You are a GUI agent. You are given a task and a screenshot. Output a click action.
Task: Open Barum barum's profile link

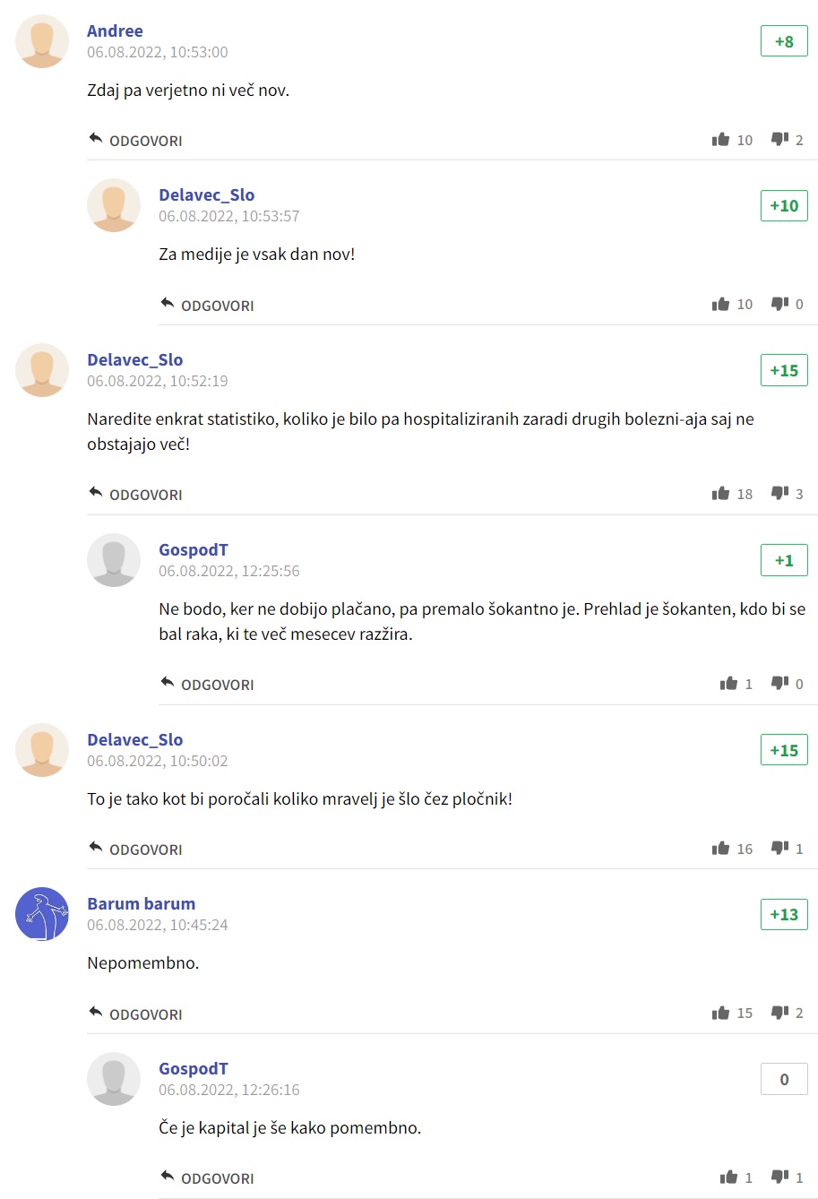tap(141, 903)
